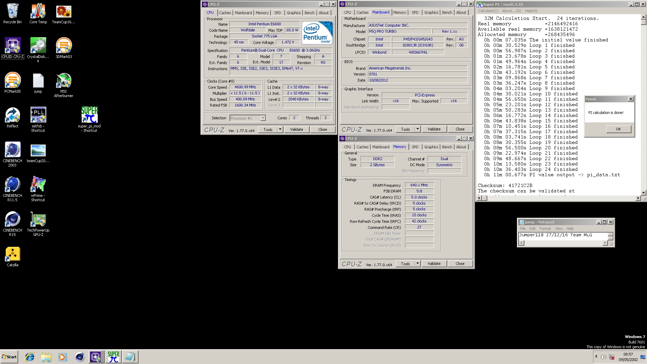This screenshot has width=647, height=364.
Task: Open the About tab in the Memory window
Action: click(x=461, y=147)
